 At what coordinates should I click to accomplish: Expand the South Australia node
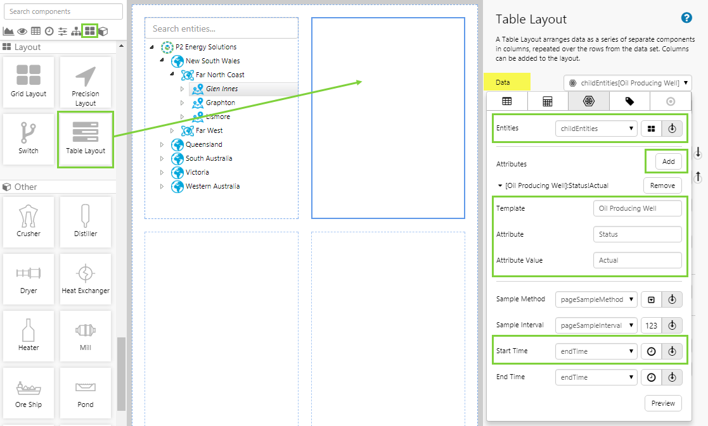162,159
